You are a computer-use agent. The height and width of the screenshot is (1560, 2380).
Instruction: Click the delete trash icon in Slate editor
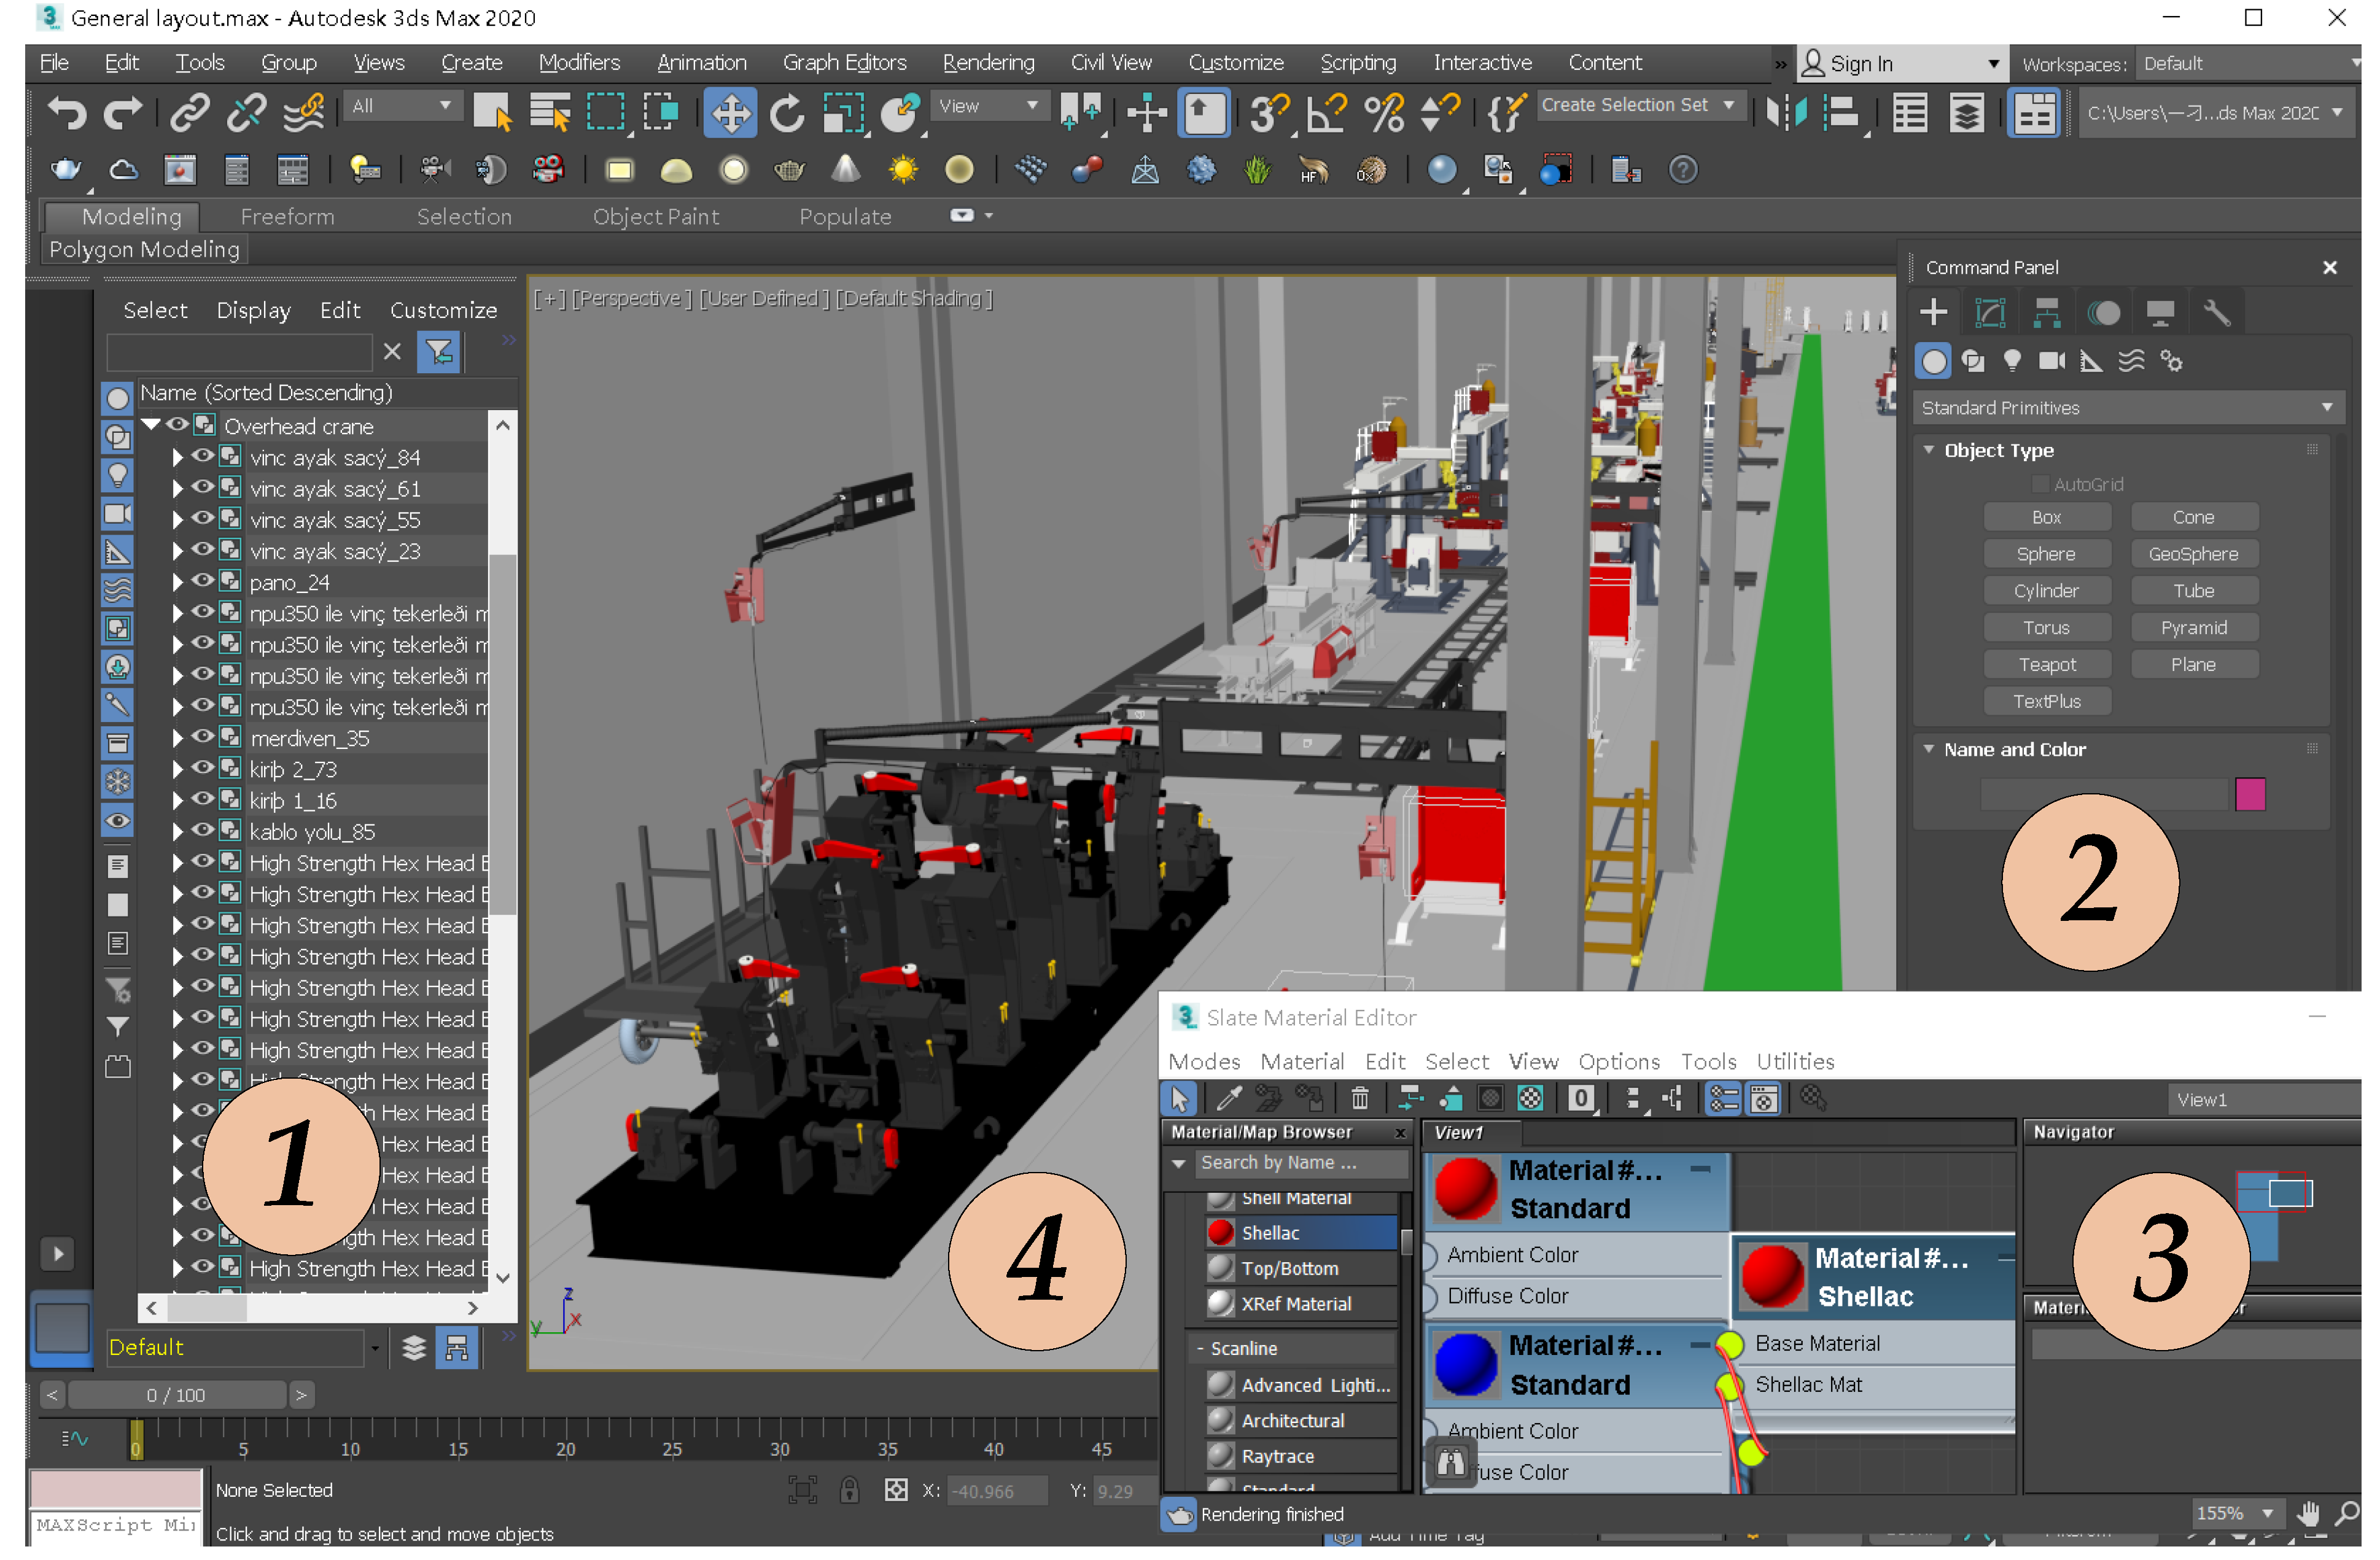point(1359,1099)
